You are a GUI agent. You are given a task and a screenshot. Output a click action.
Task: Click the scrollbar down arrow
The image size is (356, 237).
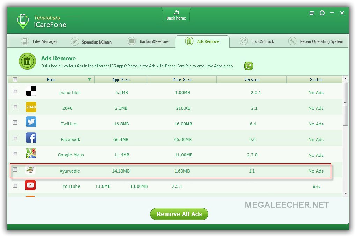coord(345,193)
